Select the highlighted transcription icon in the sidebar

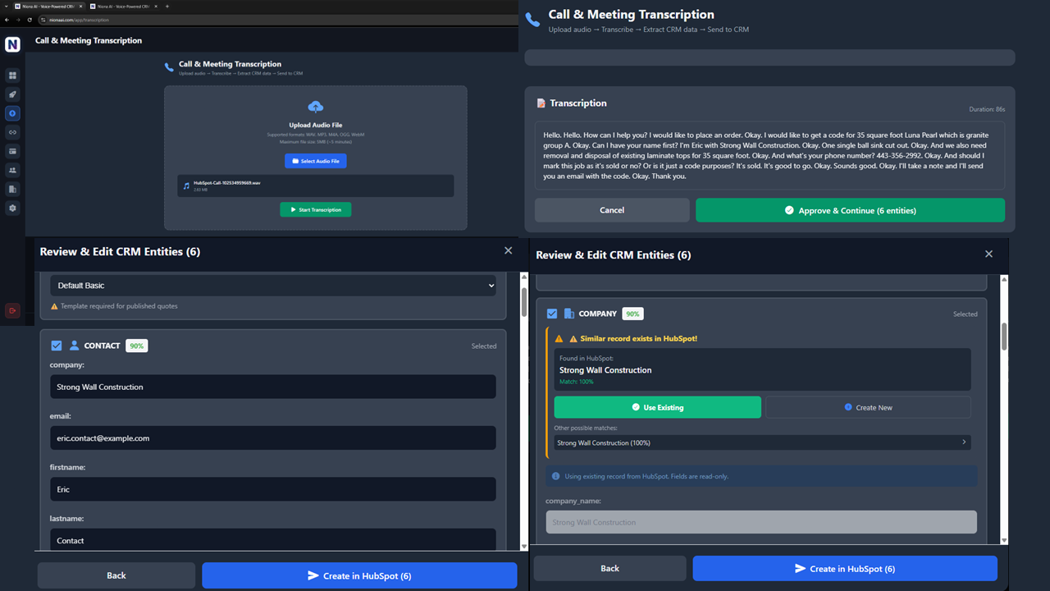point(12,113)
